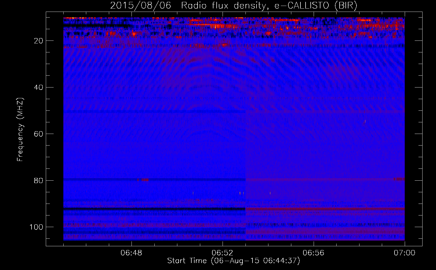Select the red band near 92 MHz at 06:56
The width and height of the screenshot is (436, 270).
tap(313, 209)
